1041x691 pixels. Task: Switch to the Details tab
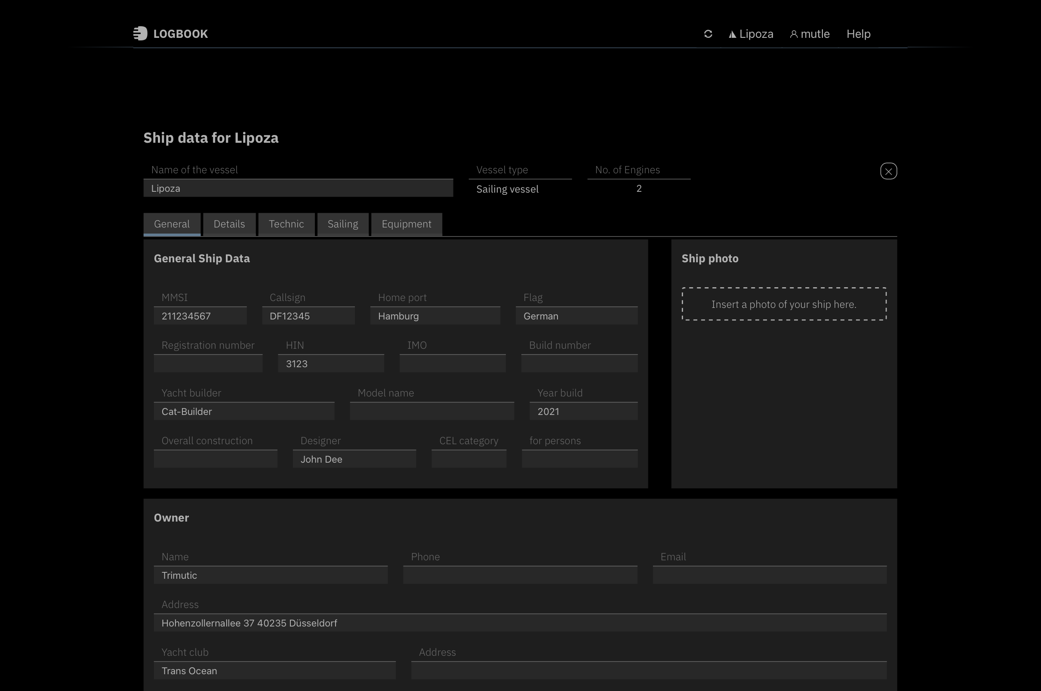(229, 224)
